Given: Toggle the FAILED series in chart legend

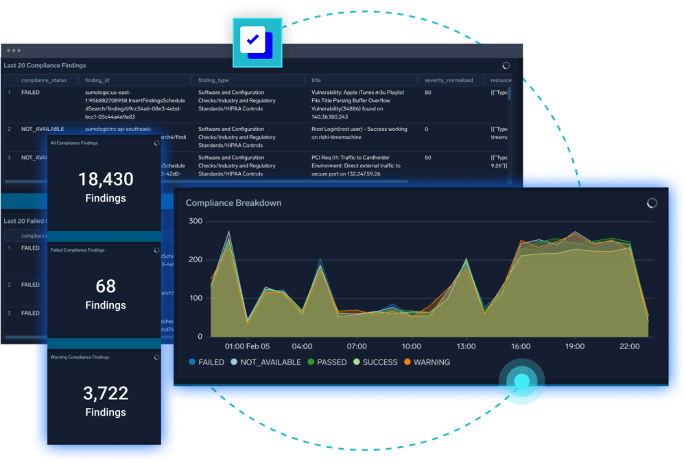Looking at the screenshot, I should point(206,362).
